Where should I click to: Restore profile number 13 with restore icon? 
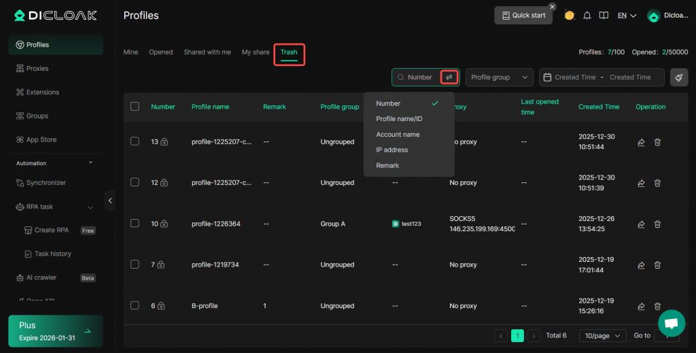[641, 142]
